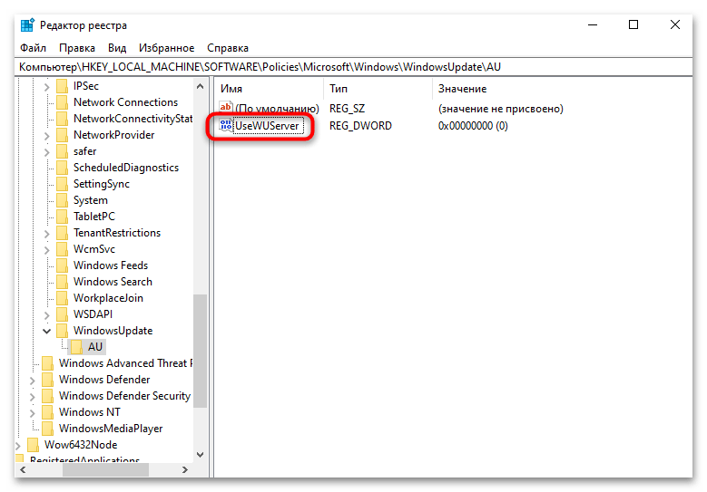Click the tree scroll up arrow
The height and width of the screenshot is (492, 707).
201,86
